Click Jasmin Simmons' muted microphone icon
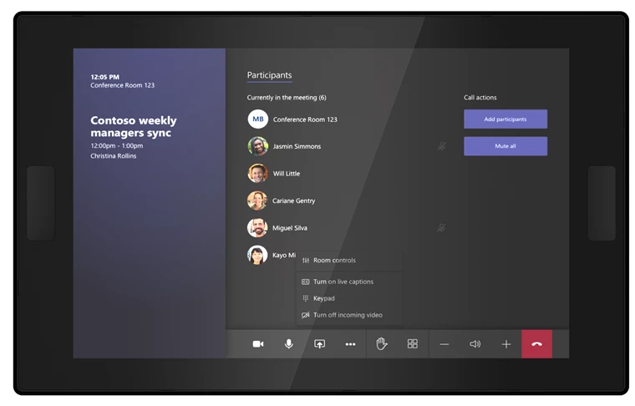 [x=442, y=146]
